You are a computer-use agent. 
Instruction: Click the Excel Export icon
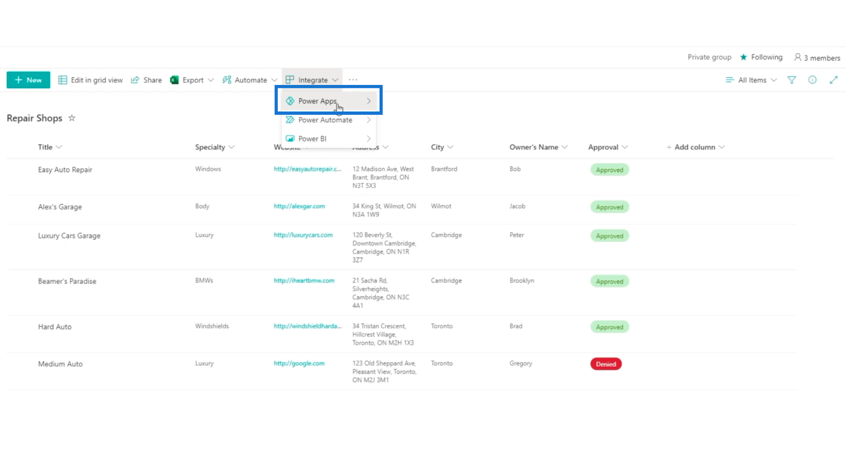coord(174,80)
